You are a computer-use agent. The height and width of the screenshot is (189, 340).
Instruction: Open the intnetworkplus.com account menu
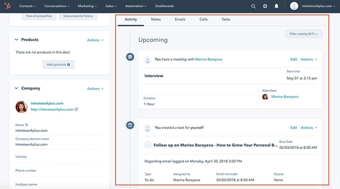pyautogui.click(x=312, y=6)
